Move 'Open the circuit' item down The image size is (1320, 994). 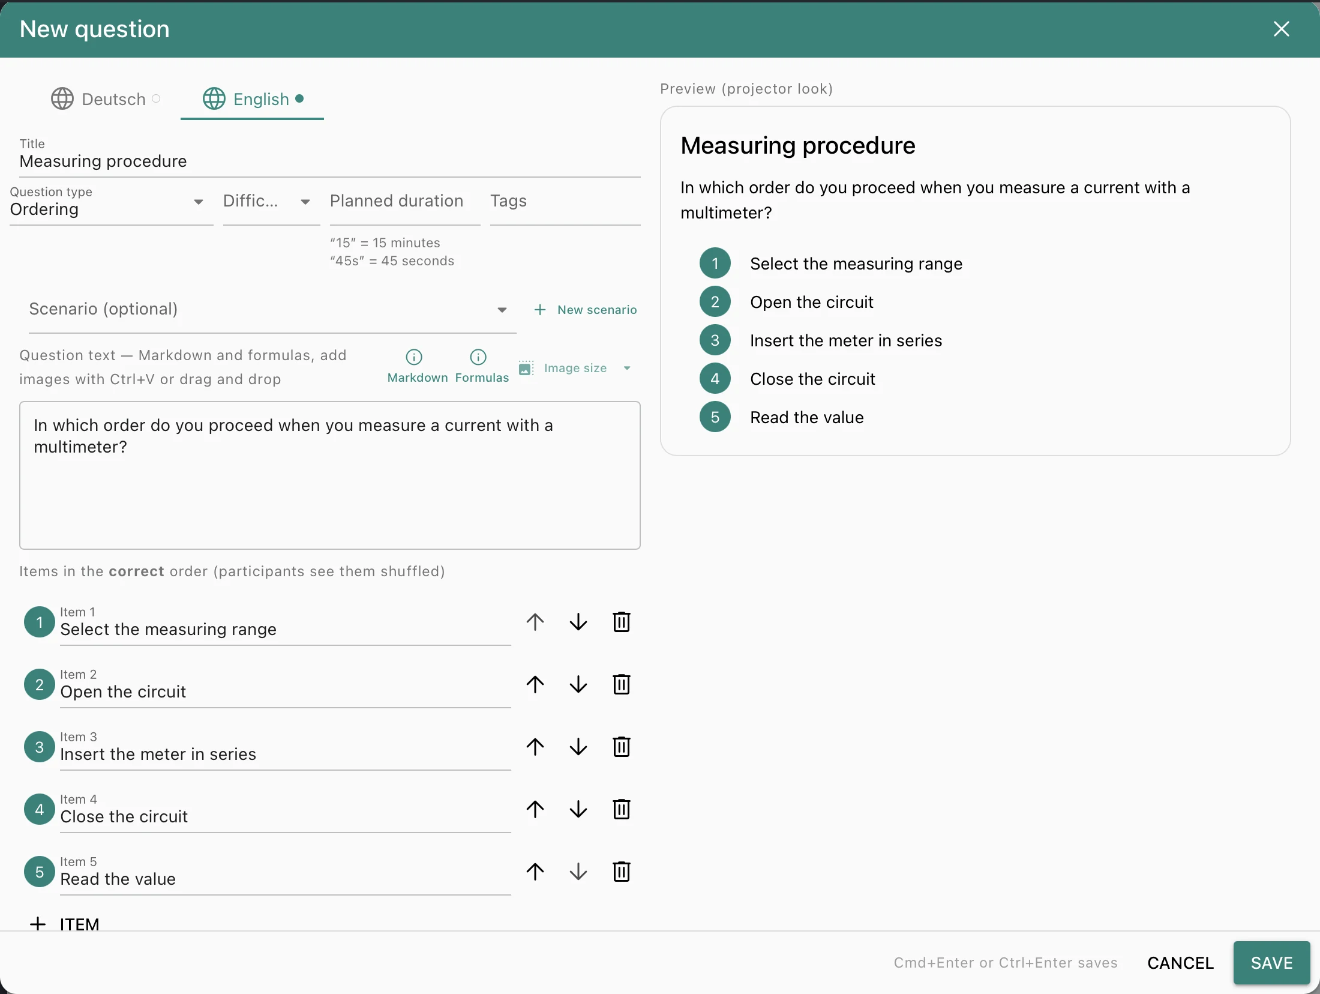click(578, 684)
